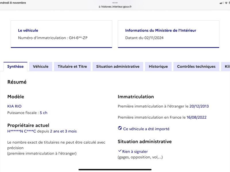Tap the globe icon beside imported vehicle
This screenshot has width=230, height=172.
(120, 128)
